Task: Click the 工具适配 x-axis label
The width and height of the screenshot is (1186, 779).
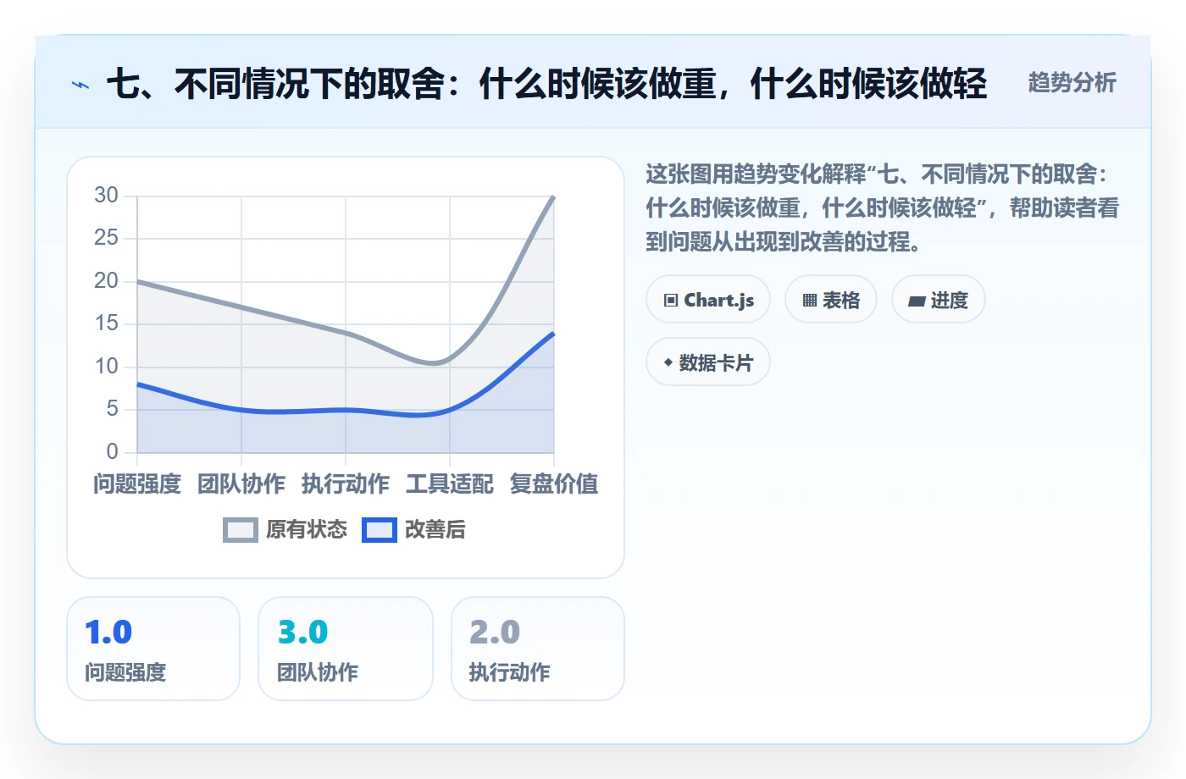Action: click(x=450, y=484)
